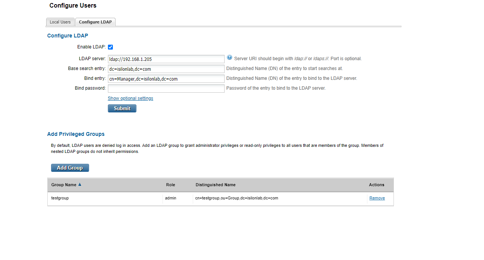Click the Bind entry input box
Screen dimensions: 484x260
166,78
